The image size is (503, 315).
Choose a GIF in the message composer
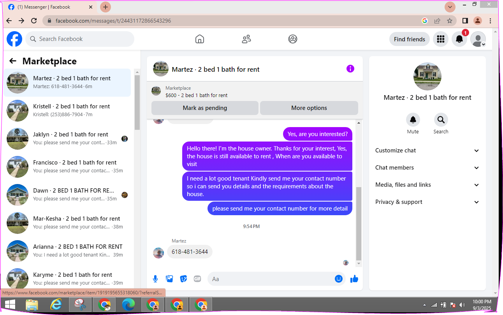[x=197, y=279]
